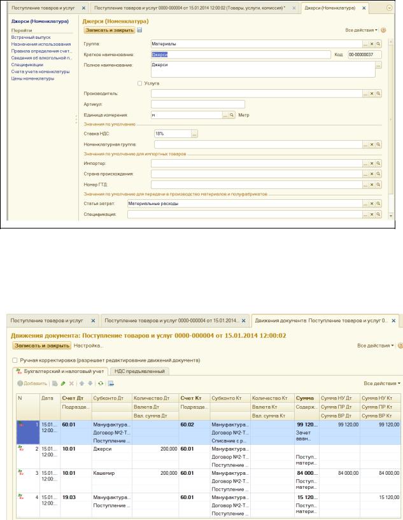The height and width of the screenshot is (520, 403).
Task: Open selection ellipsis for Единица измерения
Action: coord(225,115)
